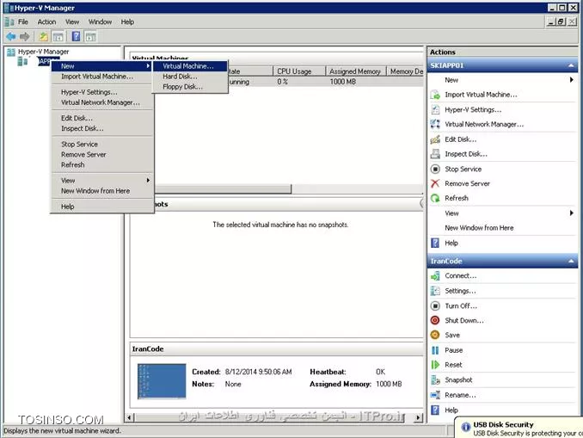Click the Snapshot icon under IranCode

point(435,380)
